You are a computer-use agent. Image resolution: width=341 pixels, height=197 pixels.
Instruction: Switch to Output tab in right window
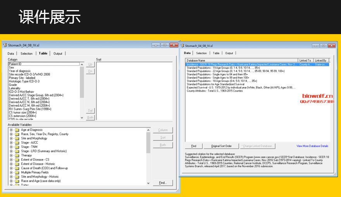(x=229, y=53)
